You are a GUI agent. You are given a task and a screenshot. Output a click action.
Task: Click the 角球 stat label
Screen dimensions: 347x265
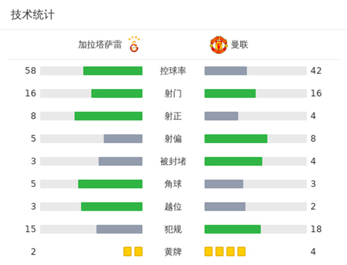click(x=173, y=184)
